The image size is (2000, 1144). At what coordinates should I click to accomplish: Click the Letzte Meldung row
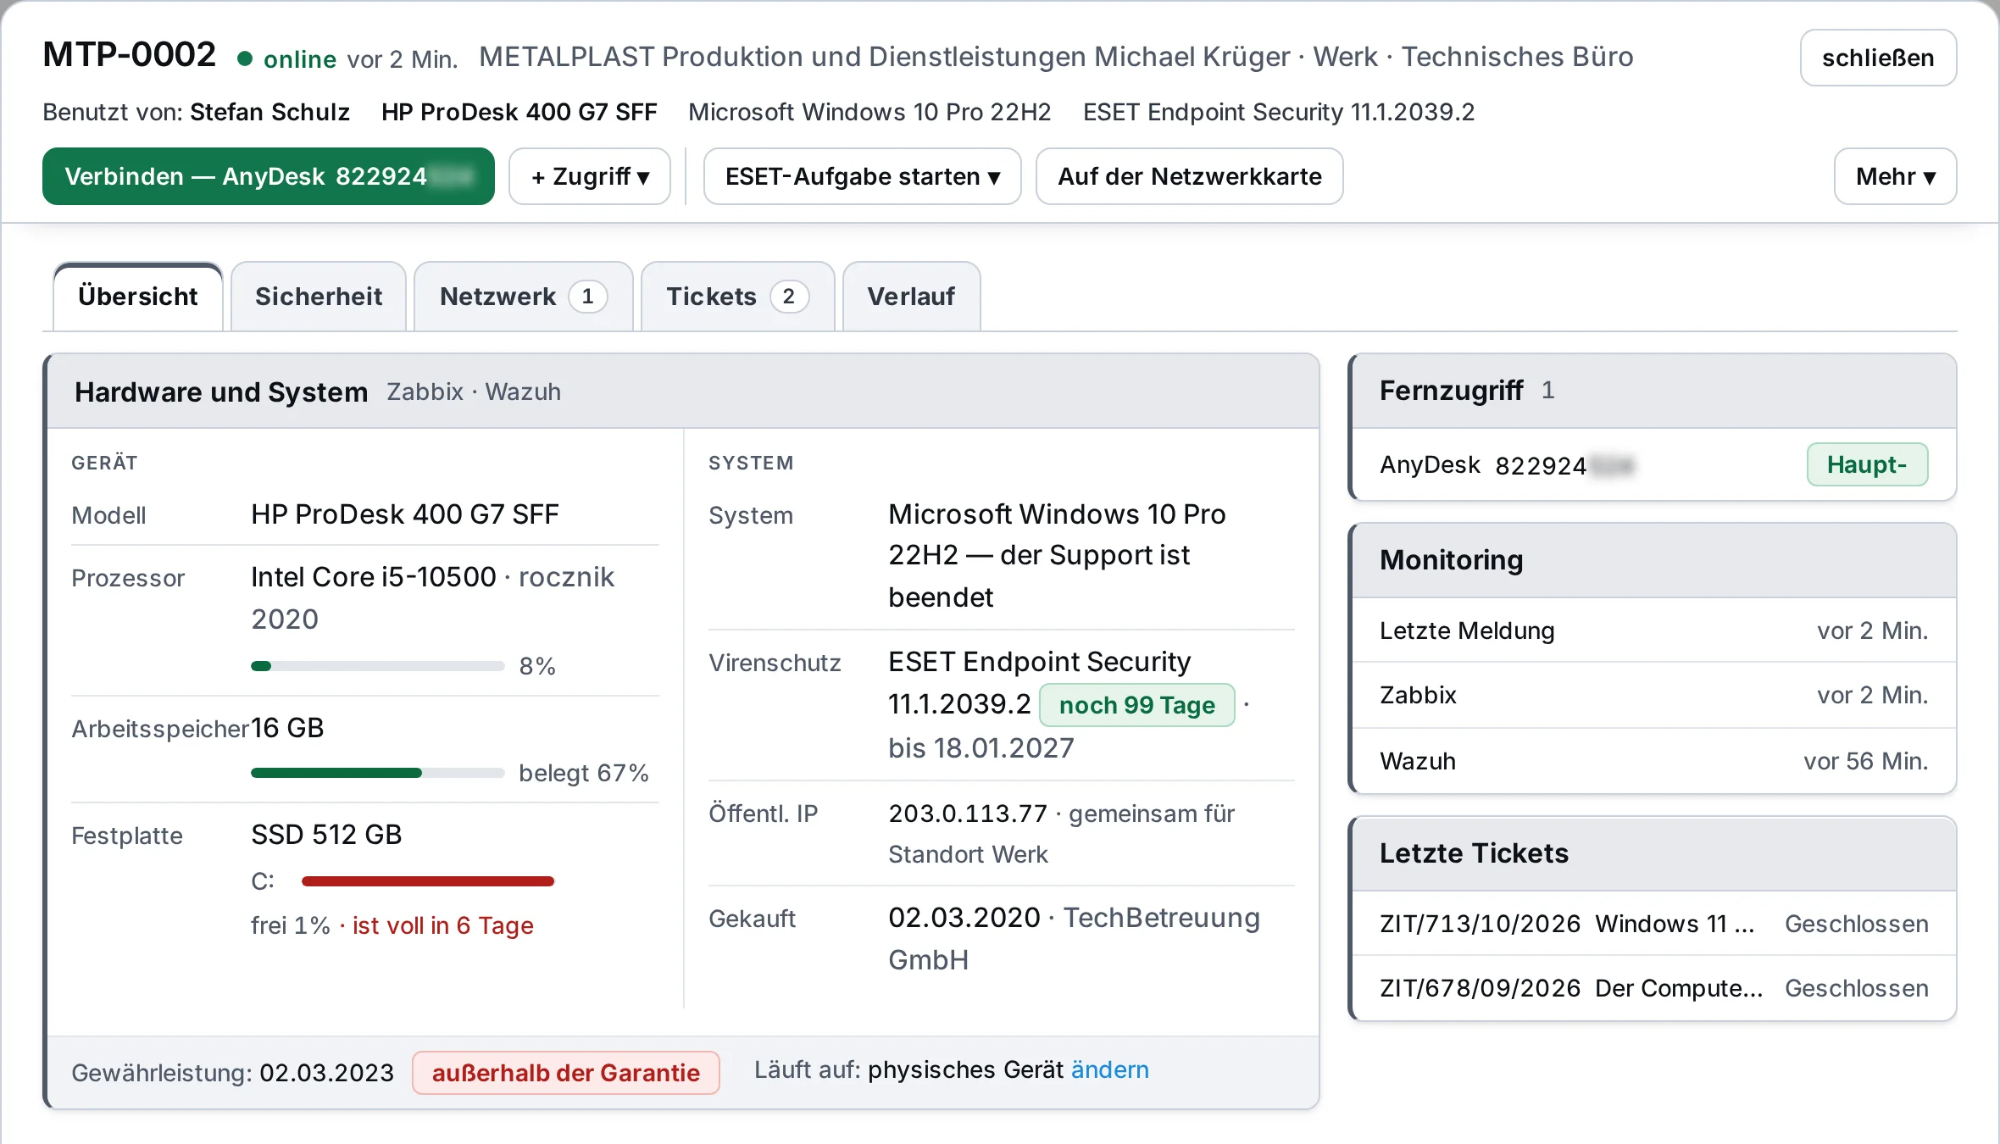[1653, 630]
